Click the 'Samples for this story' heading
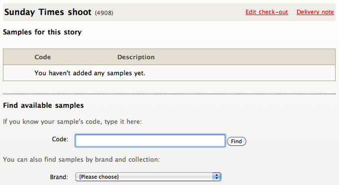The image size is (339, 185). click(42, 32)
